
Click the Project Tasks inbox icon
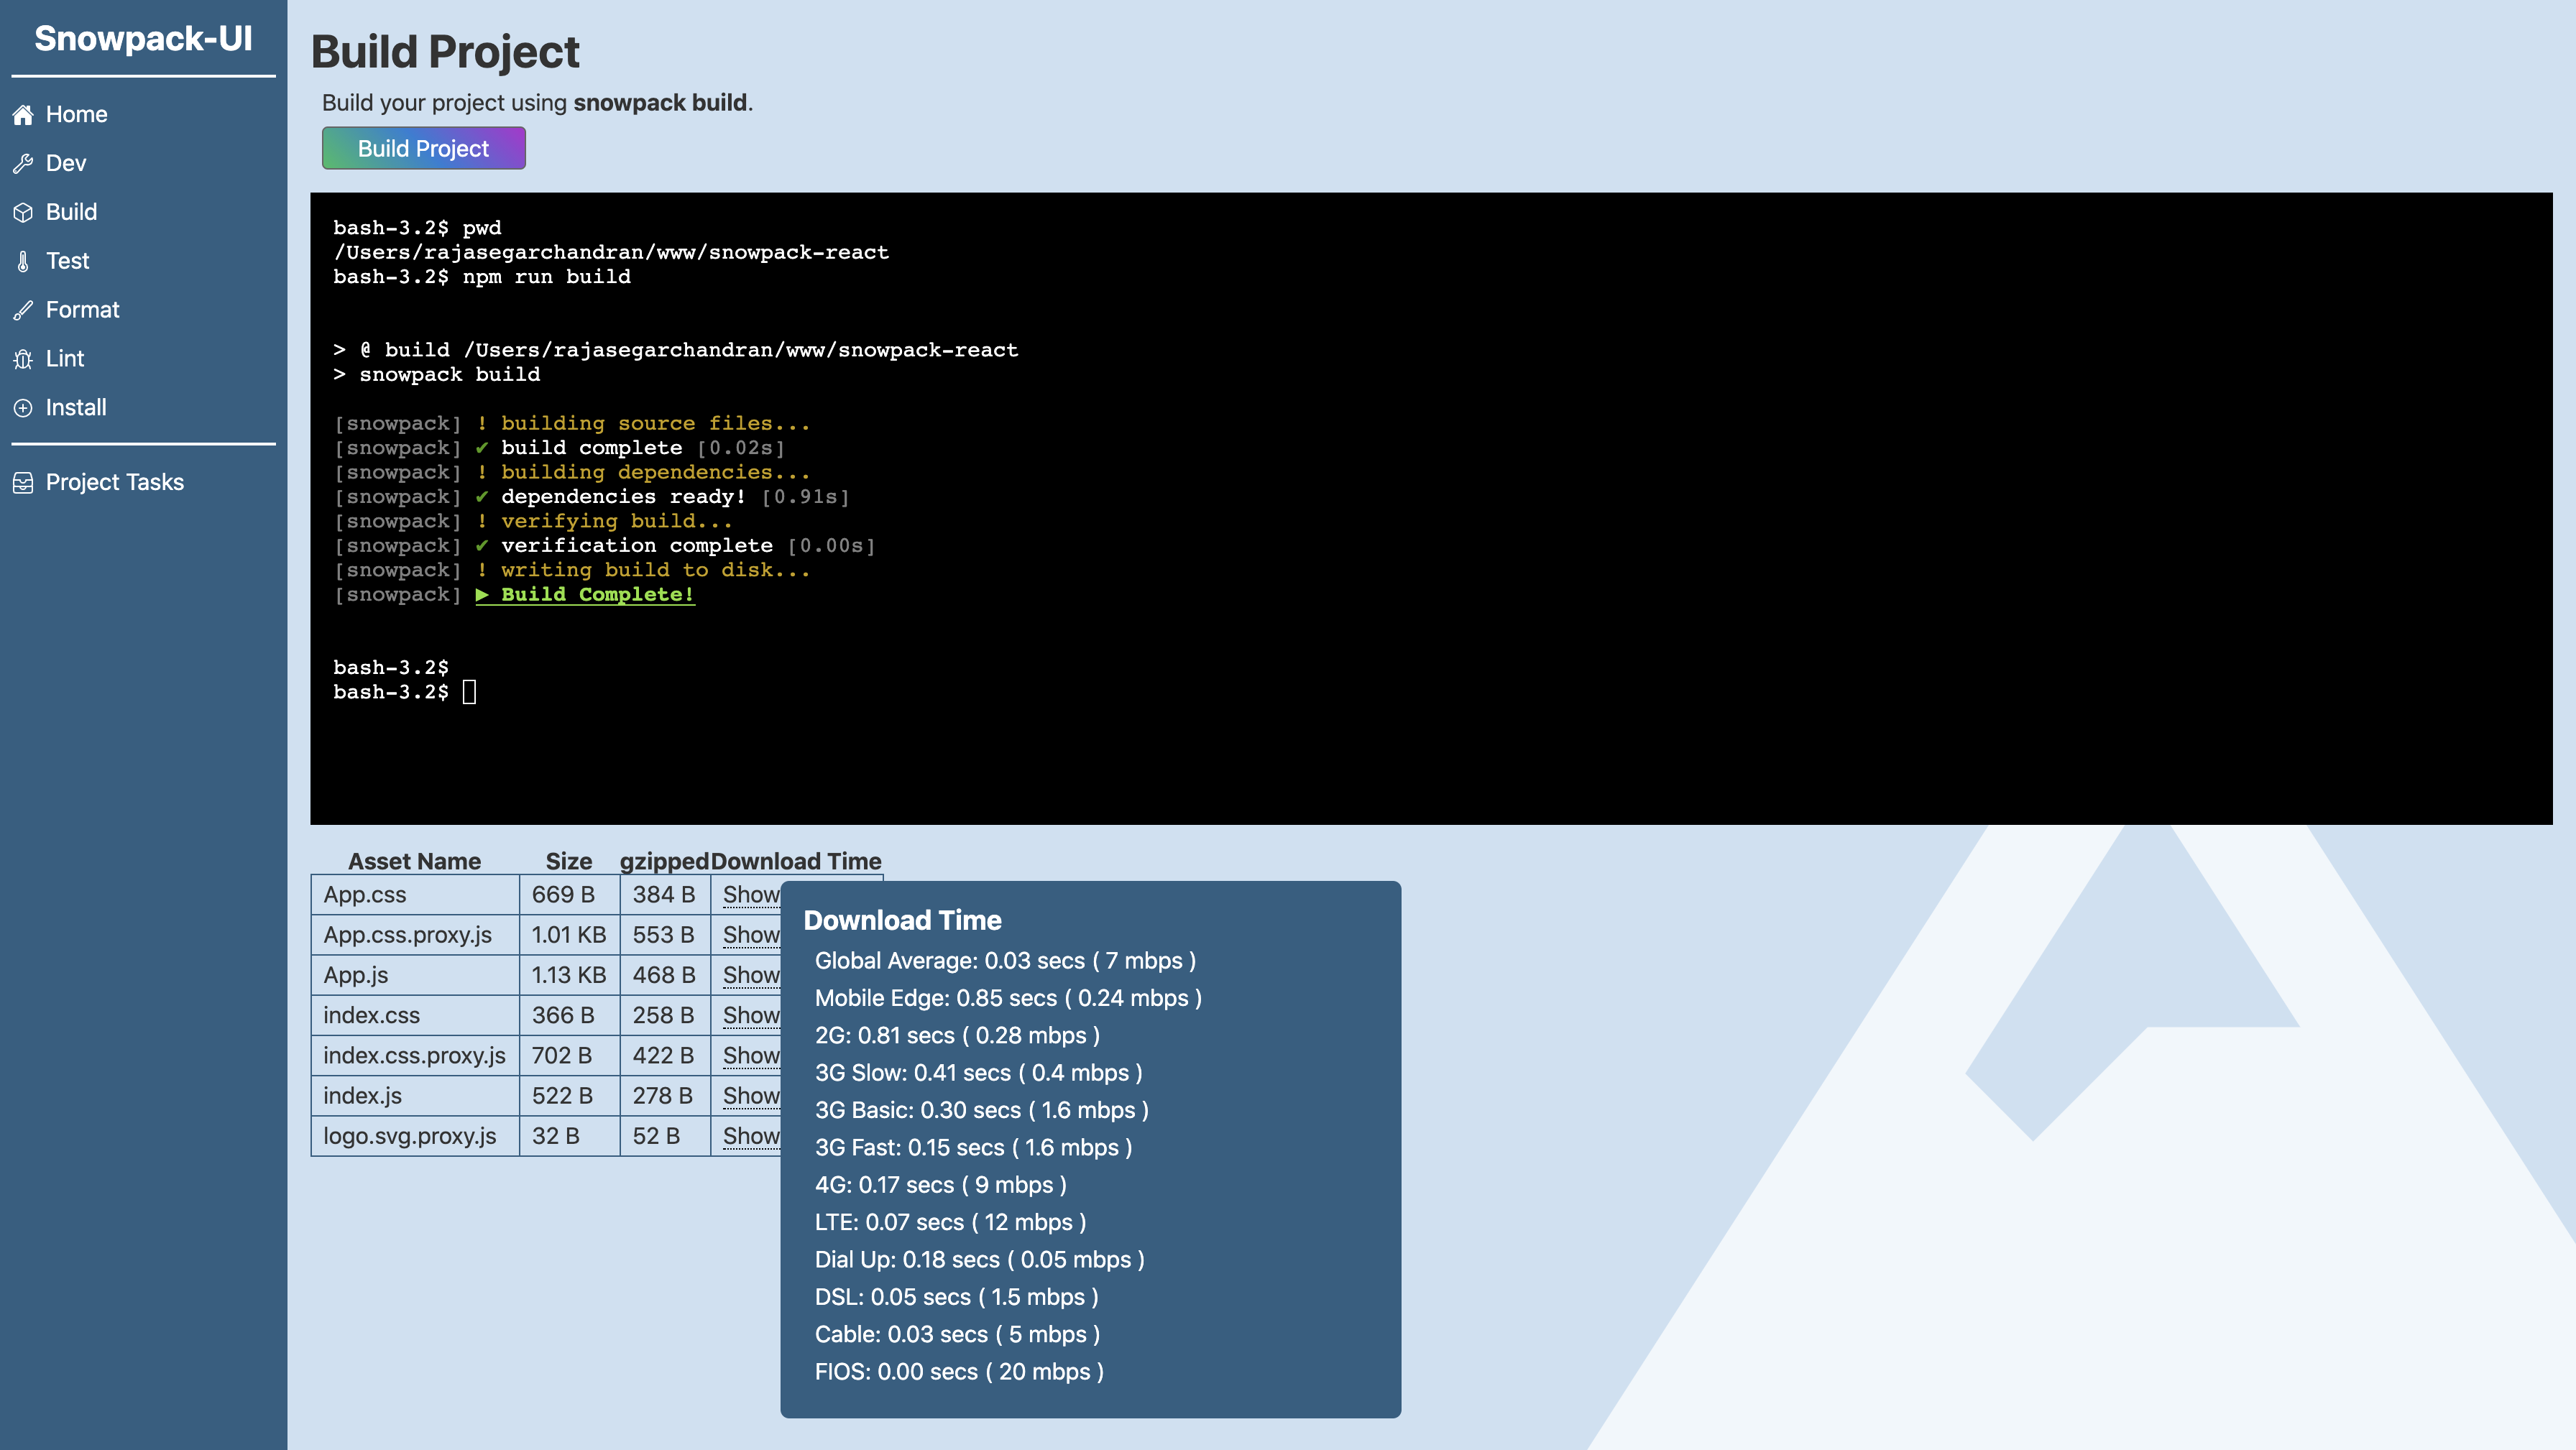23,483
